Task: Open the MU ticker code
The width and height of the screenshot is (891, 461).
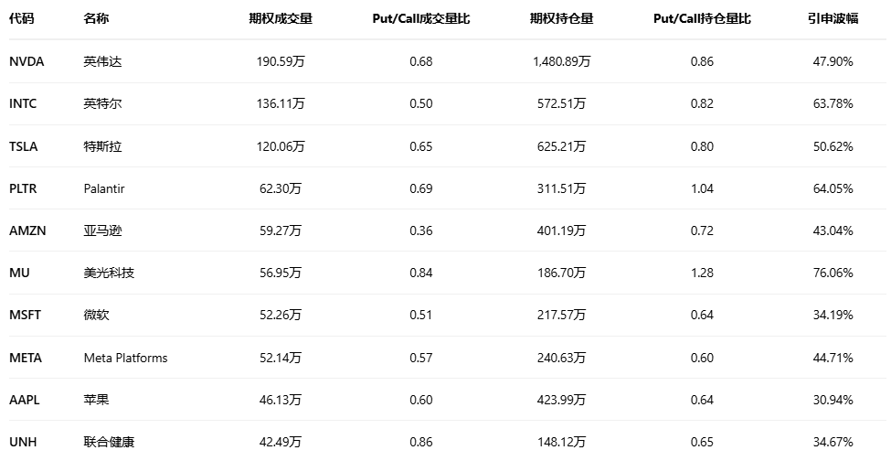Action: pyautogui.click(x=19, y=273)
